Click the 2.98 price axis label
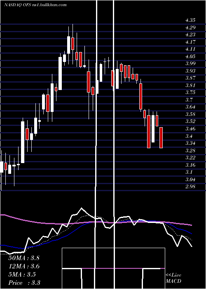This screenshot has width=206, height=289. tap(190, 187)
